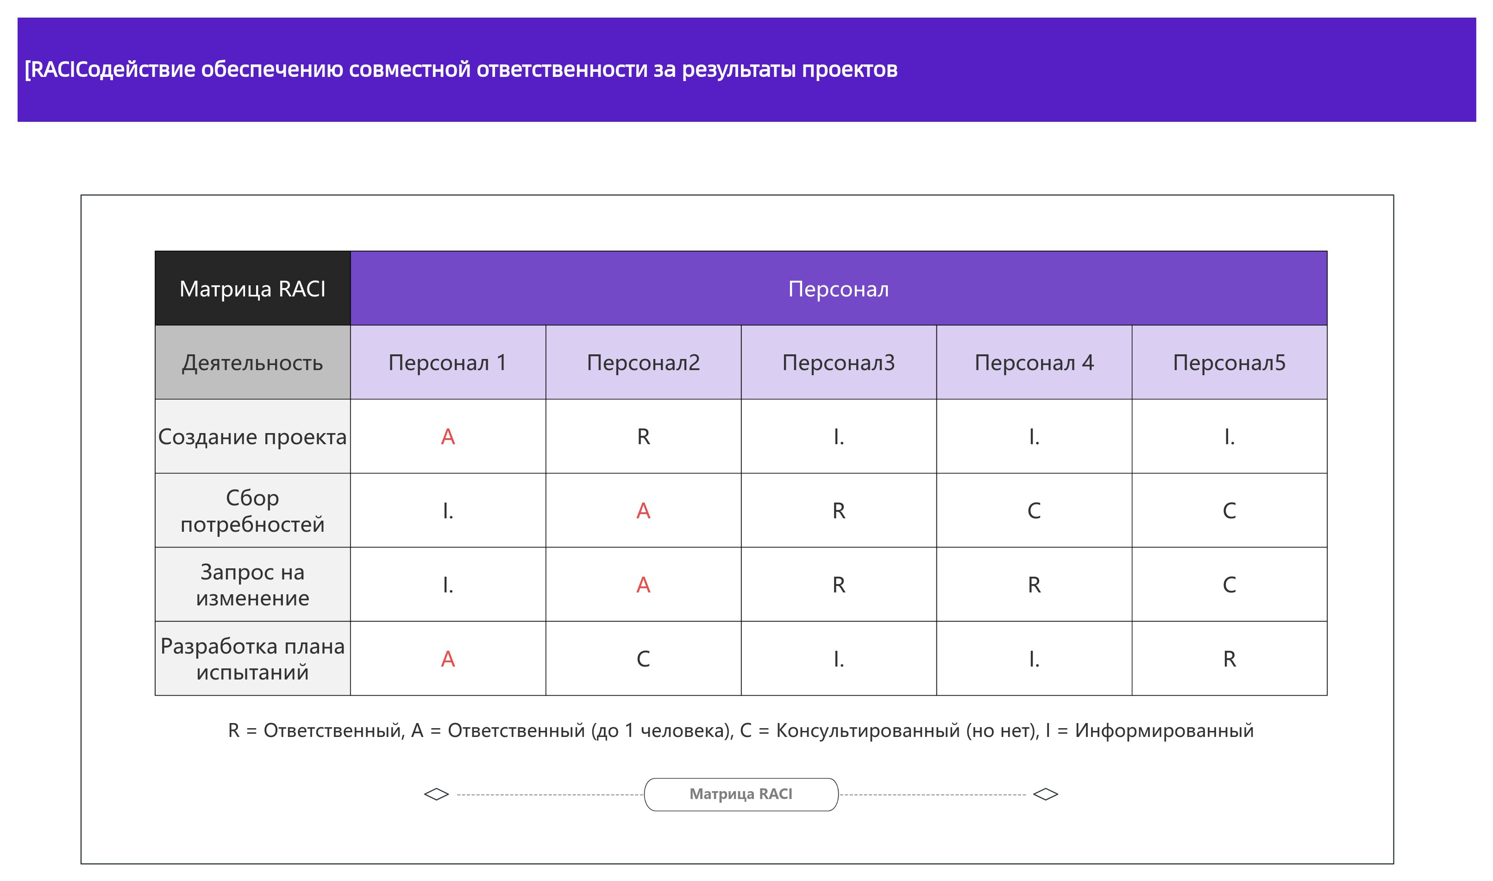Click red A in Сбор потребностей row
Viewport: 1493px width, 881px height.
pos(643,510)
